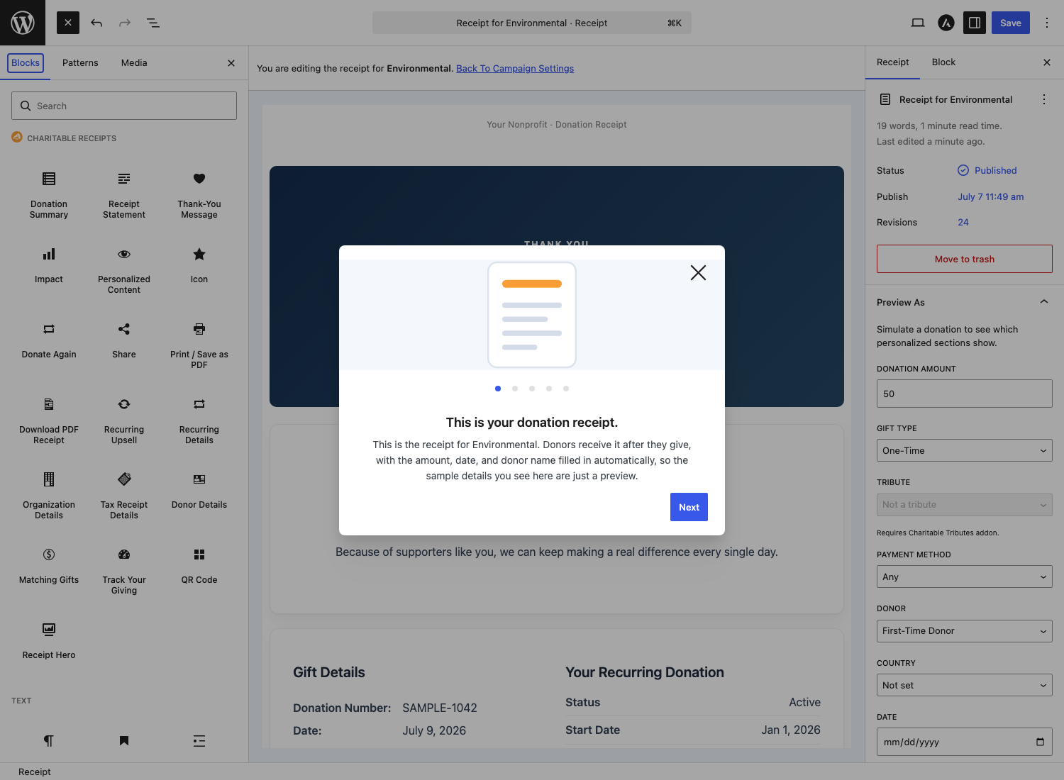Insert the Recurring Upsell block
The image size is (1064, 780).
pos(124,420)
